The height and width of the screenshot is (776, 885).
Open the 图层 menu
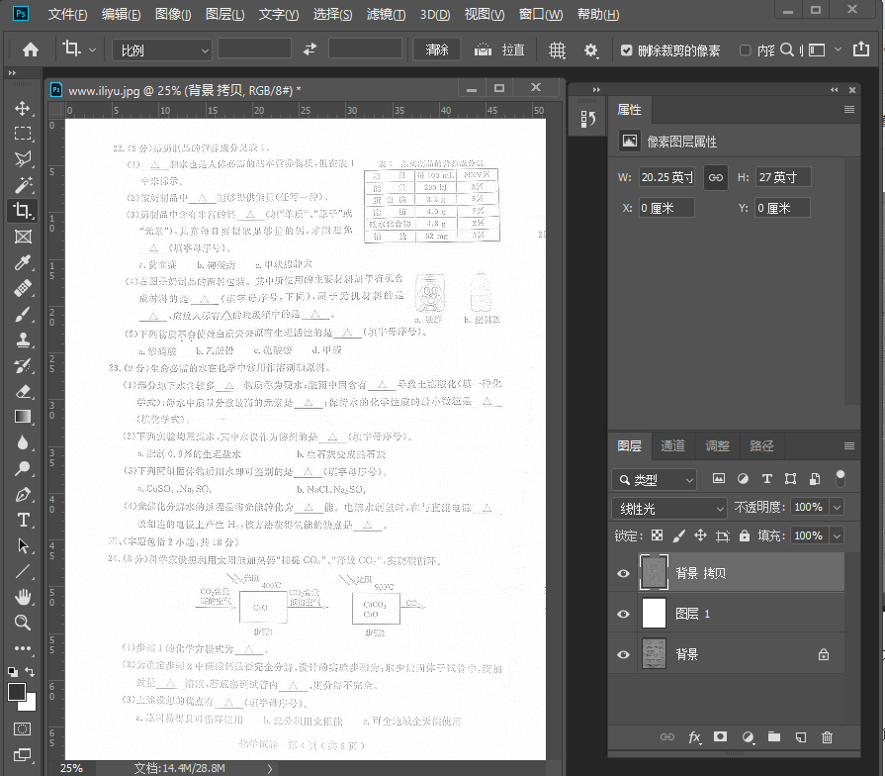point(224,14)
